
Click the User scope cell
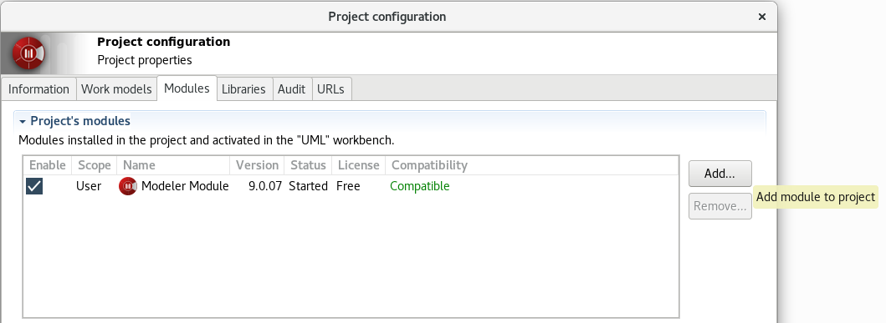89,186
